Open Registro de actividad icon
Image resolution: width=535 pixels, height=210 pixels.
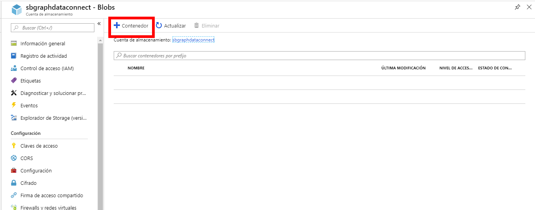point(14,56)
